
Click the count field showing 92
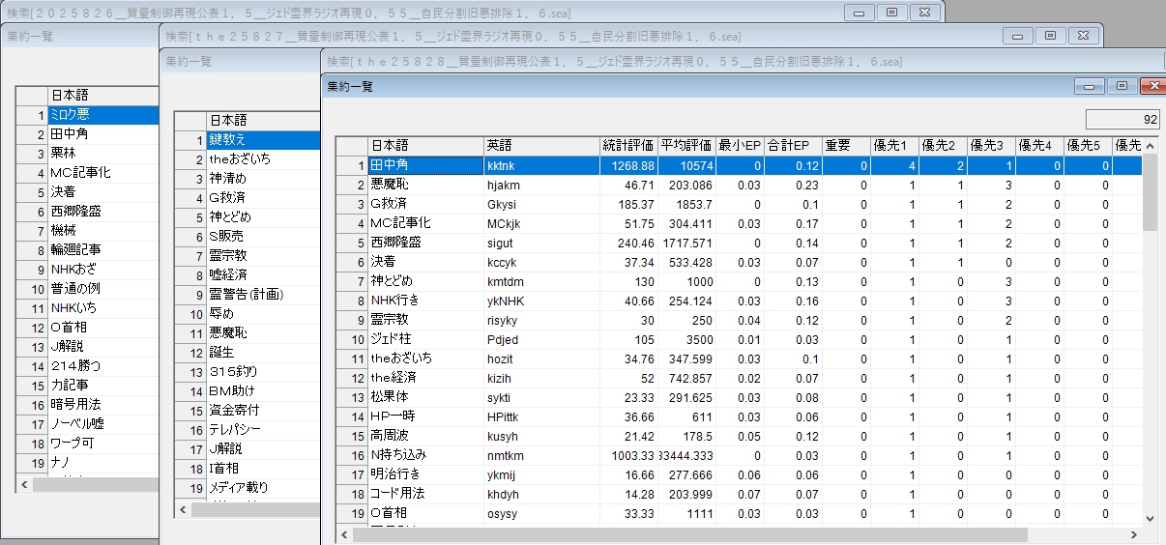coord(1122,120)
